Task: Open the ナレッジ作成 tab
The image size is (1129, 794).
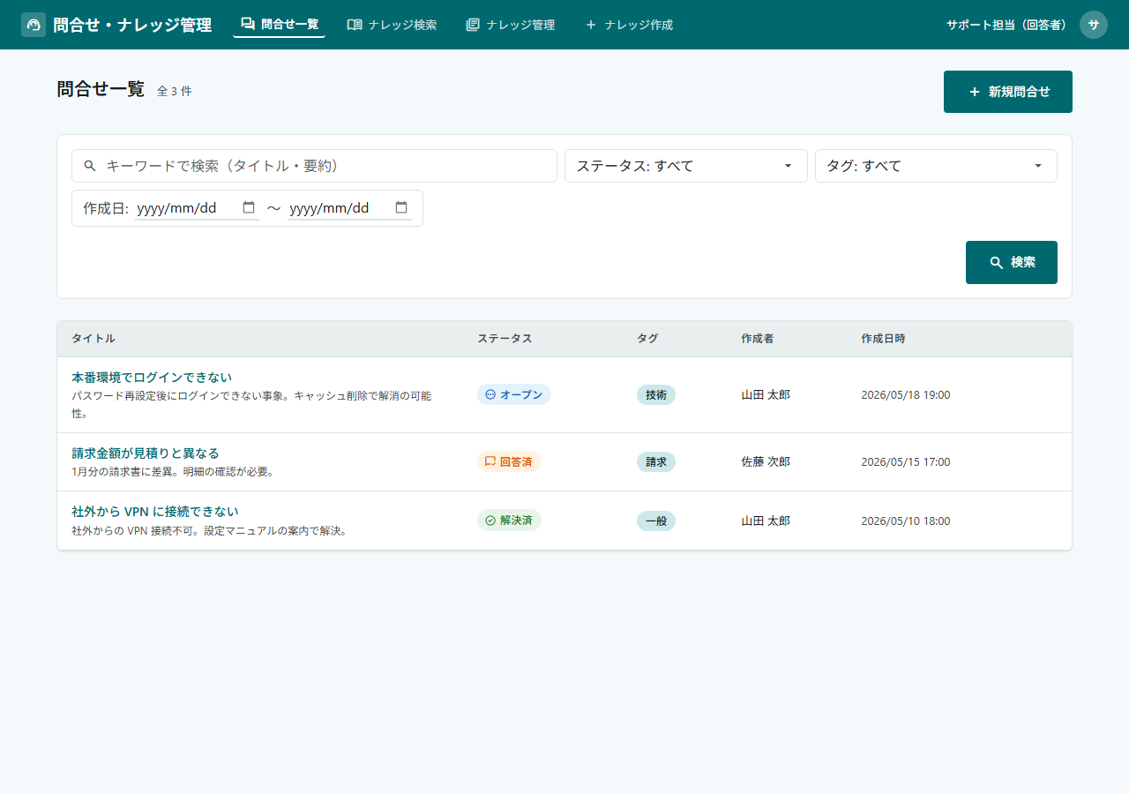Action: pyautogui.click(x=628, y=25)
